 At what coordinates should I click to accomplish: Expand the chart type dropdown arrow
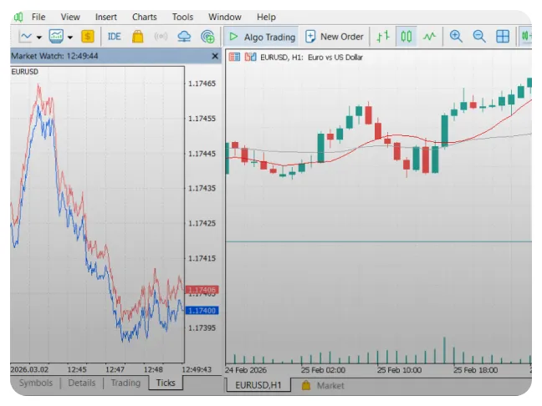coord(39,38)
